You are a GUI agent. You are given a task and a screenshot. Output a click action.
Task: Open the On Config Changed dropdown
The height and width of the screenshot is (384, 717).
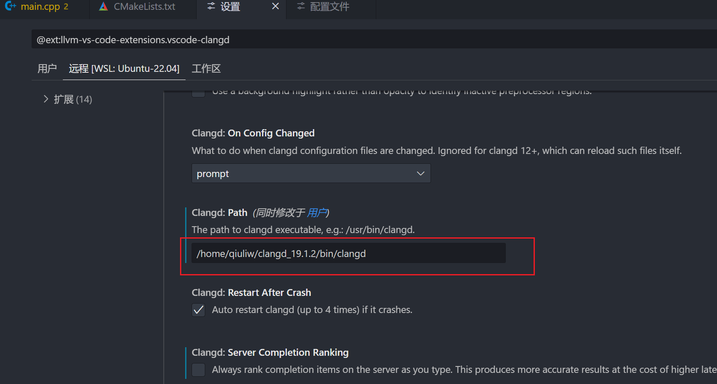pos(311,174)
